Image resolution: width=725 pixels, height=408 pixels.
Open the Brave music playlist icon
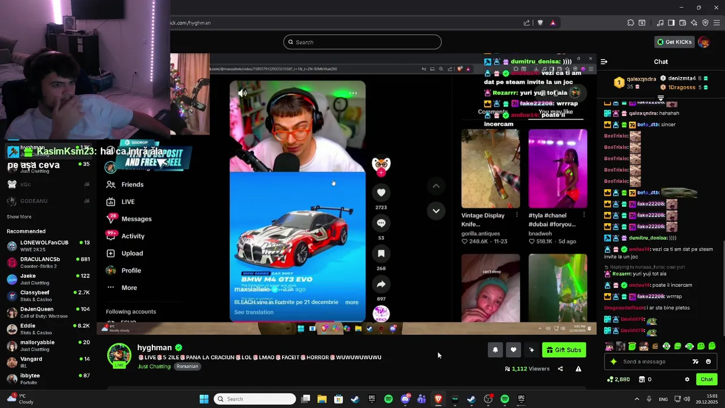pos(660,23)
